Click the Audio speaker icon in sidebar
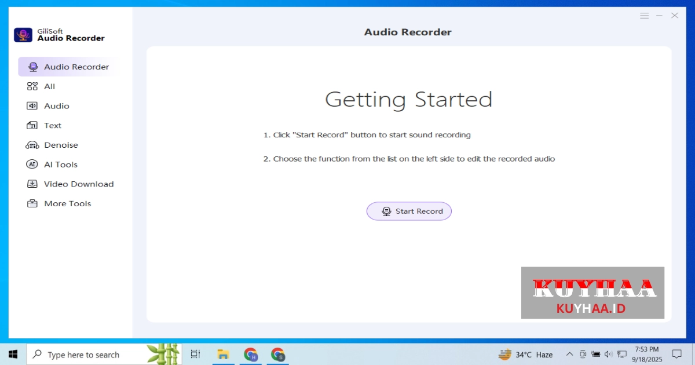This screenshot has height=365, width=695. 32,105
